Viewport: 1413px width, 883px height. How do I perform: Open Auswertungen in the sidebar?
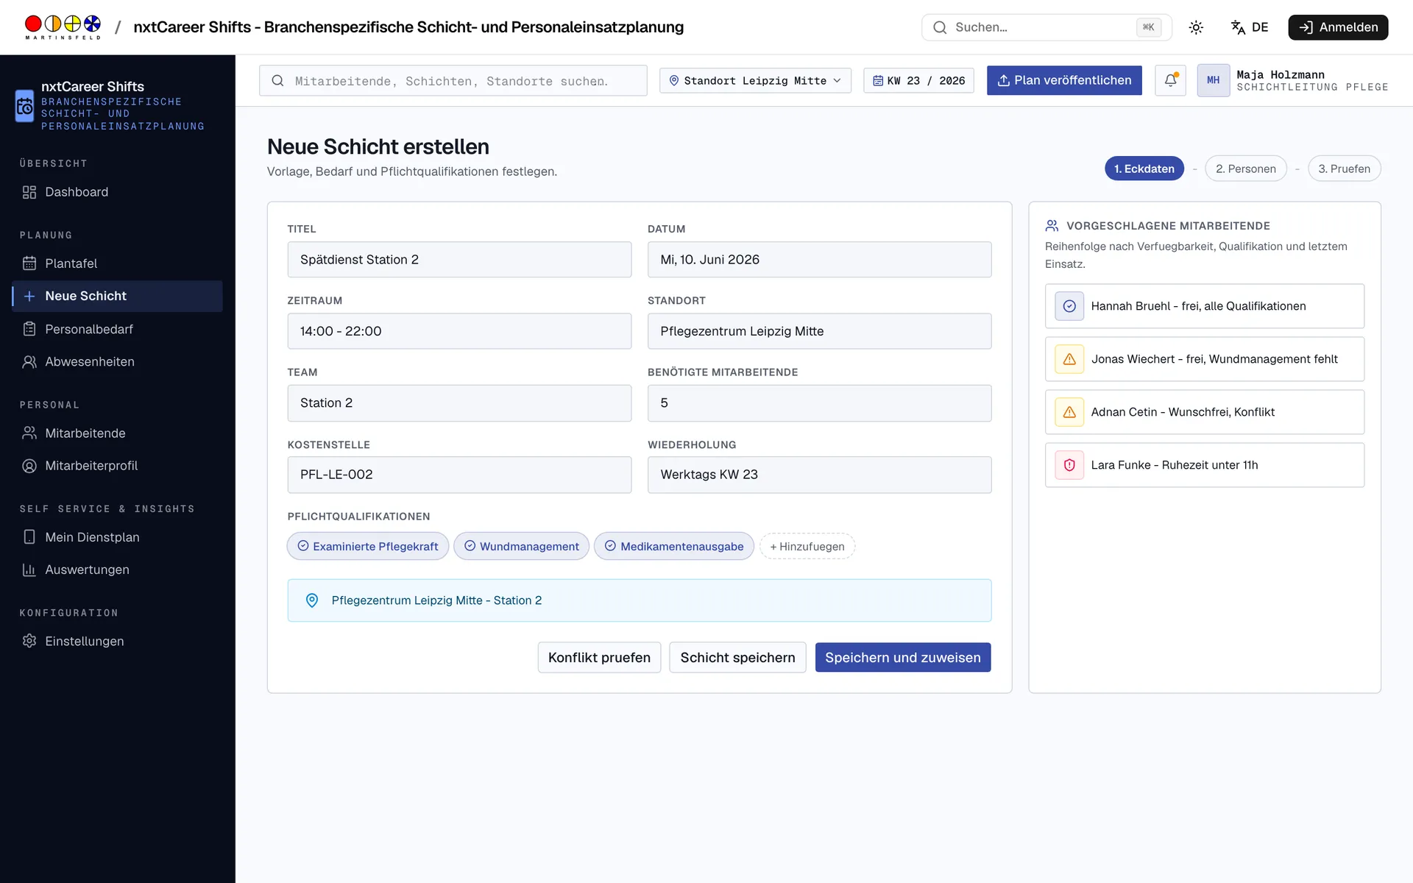(117, 570)
